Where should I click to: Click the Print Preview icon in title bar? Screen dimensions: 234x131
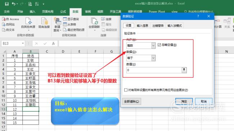30,4
